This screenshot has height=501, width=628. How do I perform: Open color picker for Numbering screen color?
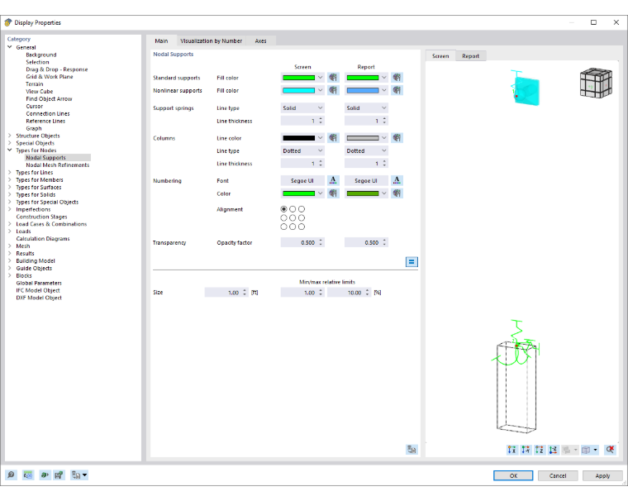333,193
